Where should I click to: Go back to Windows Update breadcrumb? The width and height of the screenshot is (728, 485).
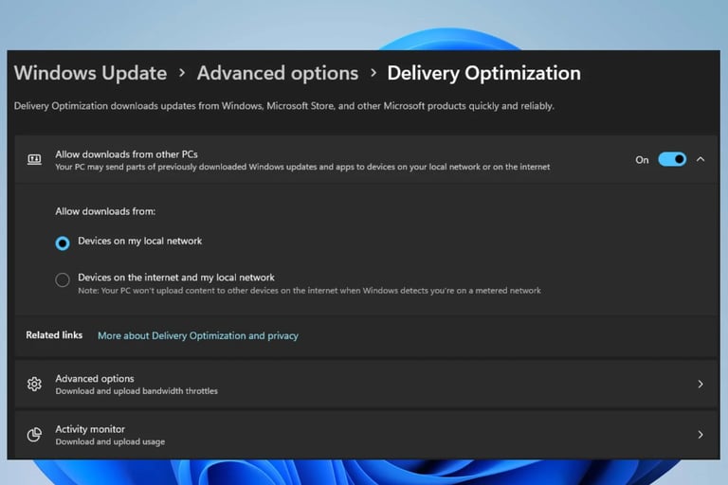[91, 73]
